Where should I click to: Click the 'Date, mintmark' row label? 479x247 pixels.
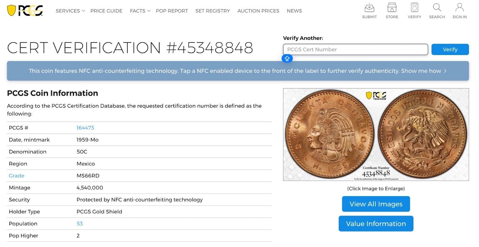(29, 140)
